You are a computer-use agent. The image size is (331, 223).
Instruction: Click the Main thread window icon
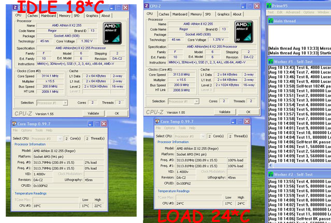pyautogui.click(x=270, y=21)
